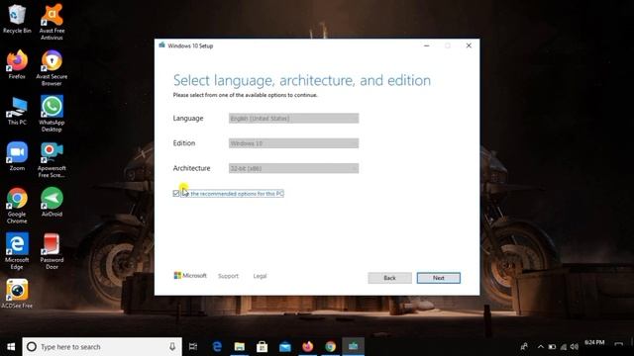
Task: Click the Windows 10 Setup title icon
Action: [162, 45]
